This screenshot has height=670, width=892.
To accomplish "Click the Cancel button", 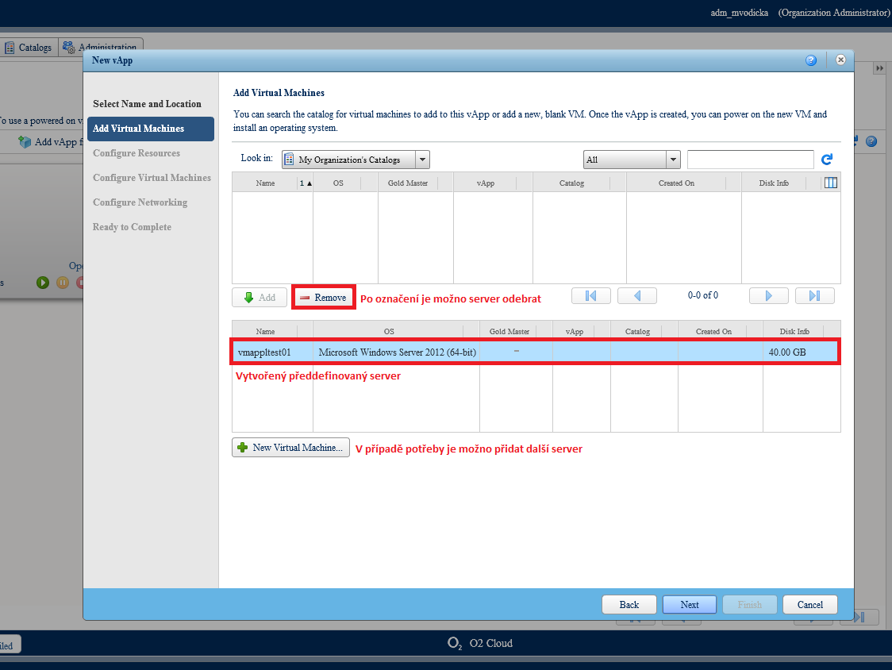I will (x=810, y=605).
